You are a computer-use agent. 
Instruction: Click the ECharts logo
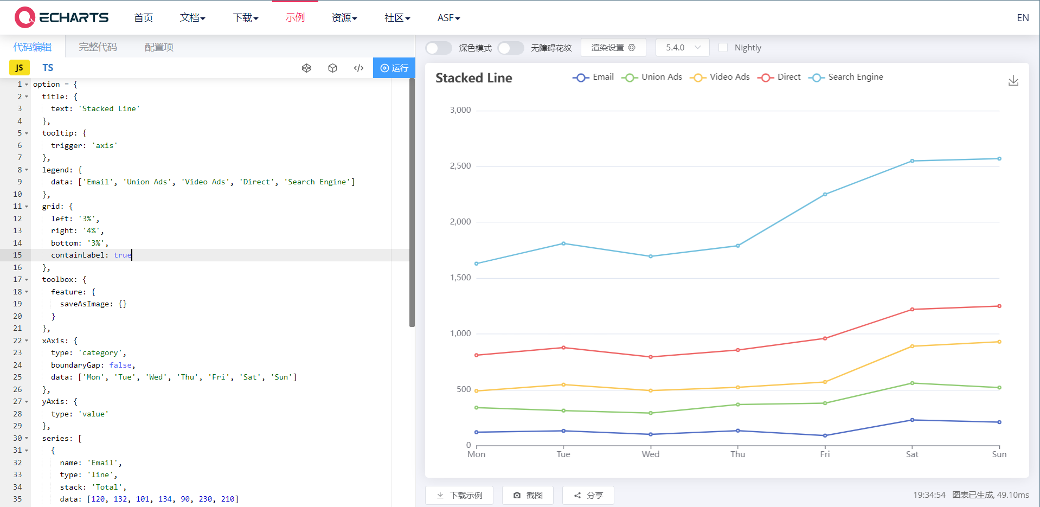[62, 17]
